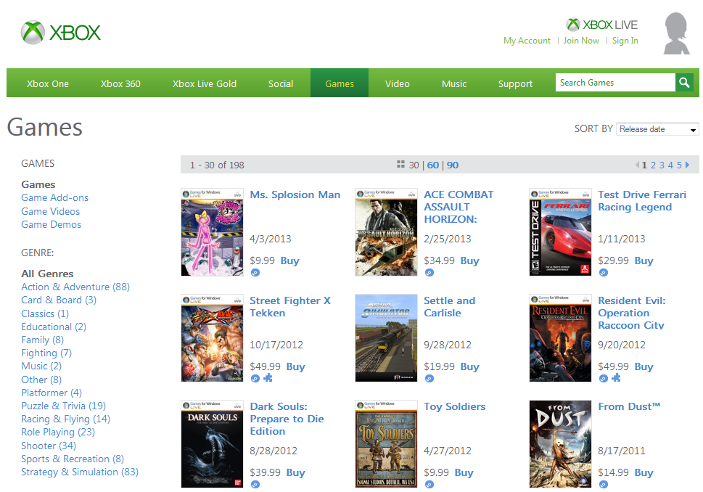
Task: Buy Dark Souls Prepare to Die Edition
Action: (x=295, y=472)
